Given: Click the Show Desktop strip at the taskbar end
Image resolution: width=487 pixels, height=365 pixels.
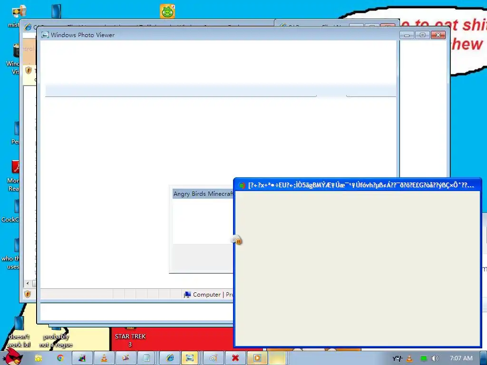Looking at the screenshot, I should point(484,358).
